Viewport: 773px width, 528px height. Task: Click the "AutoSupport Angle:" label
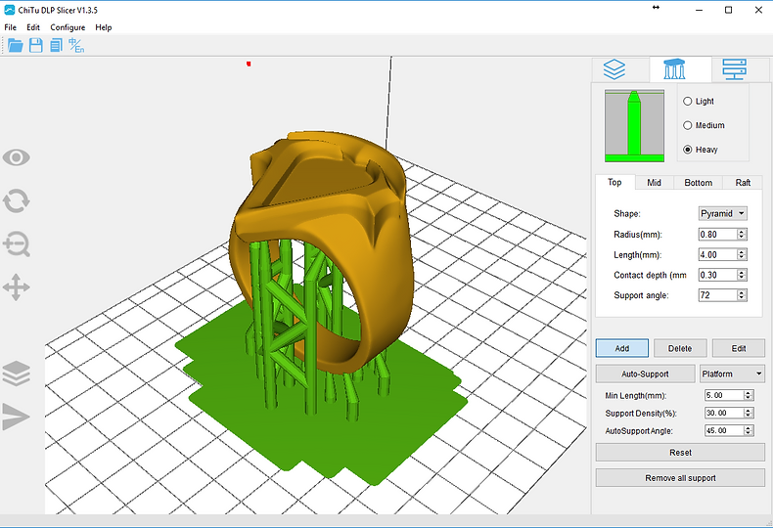(639, 431)
